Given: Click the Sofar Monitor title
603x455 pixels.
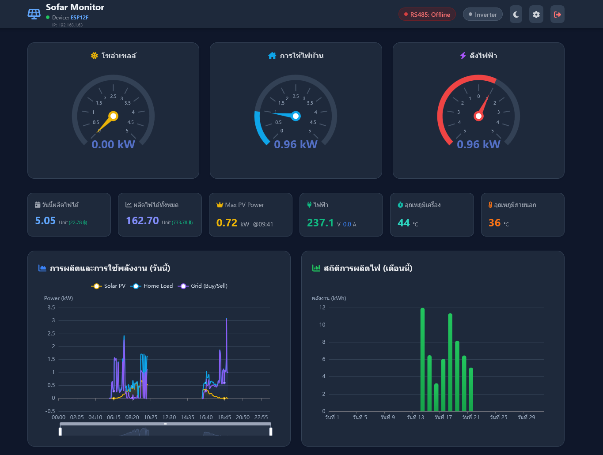Looking at the screenshot, I should pos(75,7).
